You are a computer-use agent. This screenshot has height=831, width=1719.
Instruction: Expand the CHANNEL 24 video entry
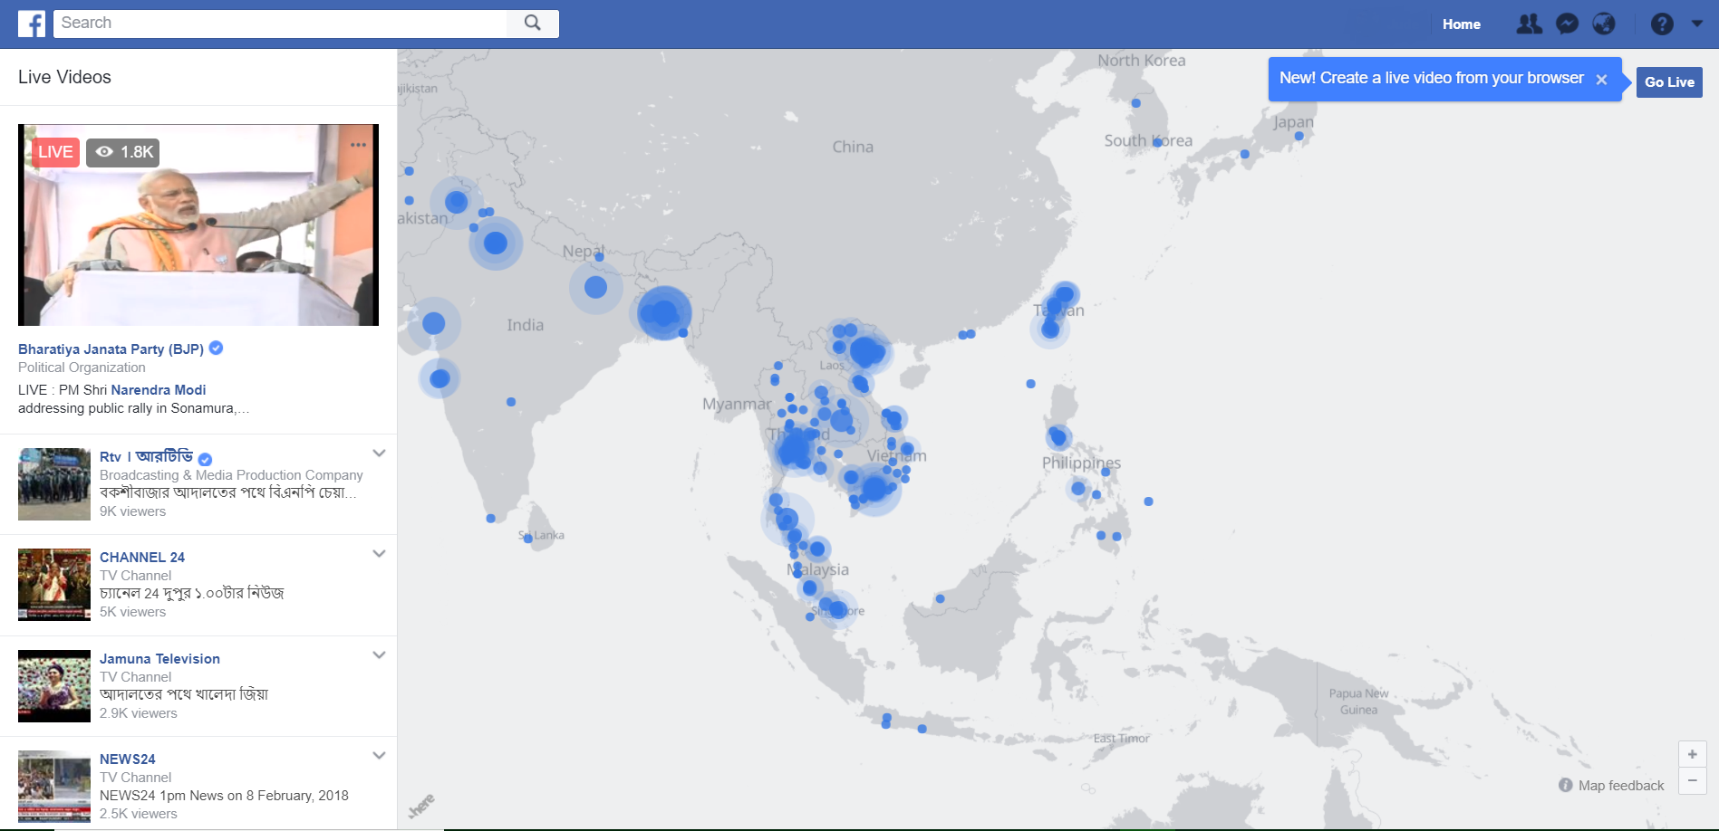tap(379, 554)
